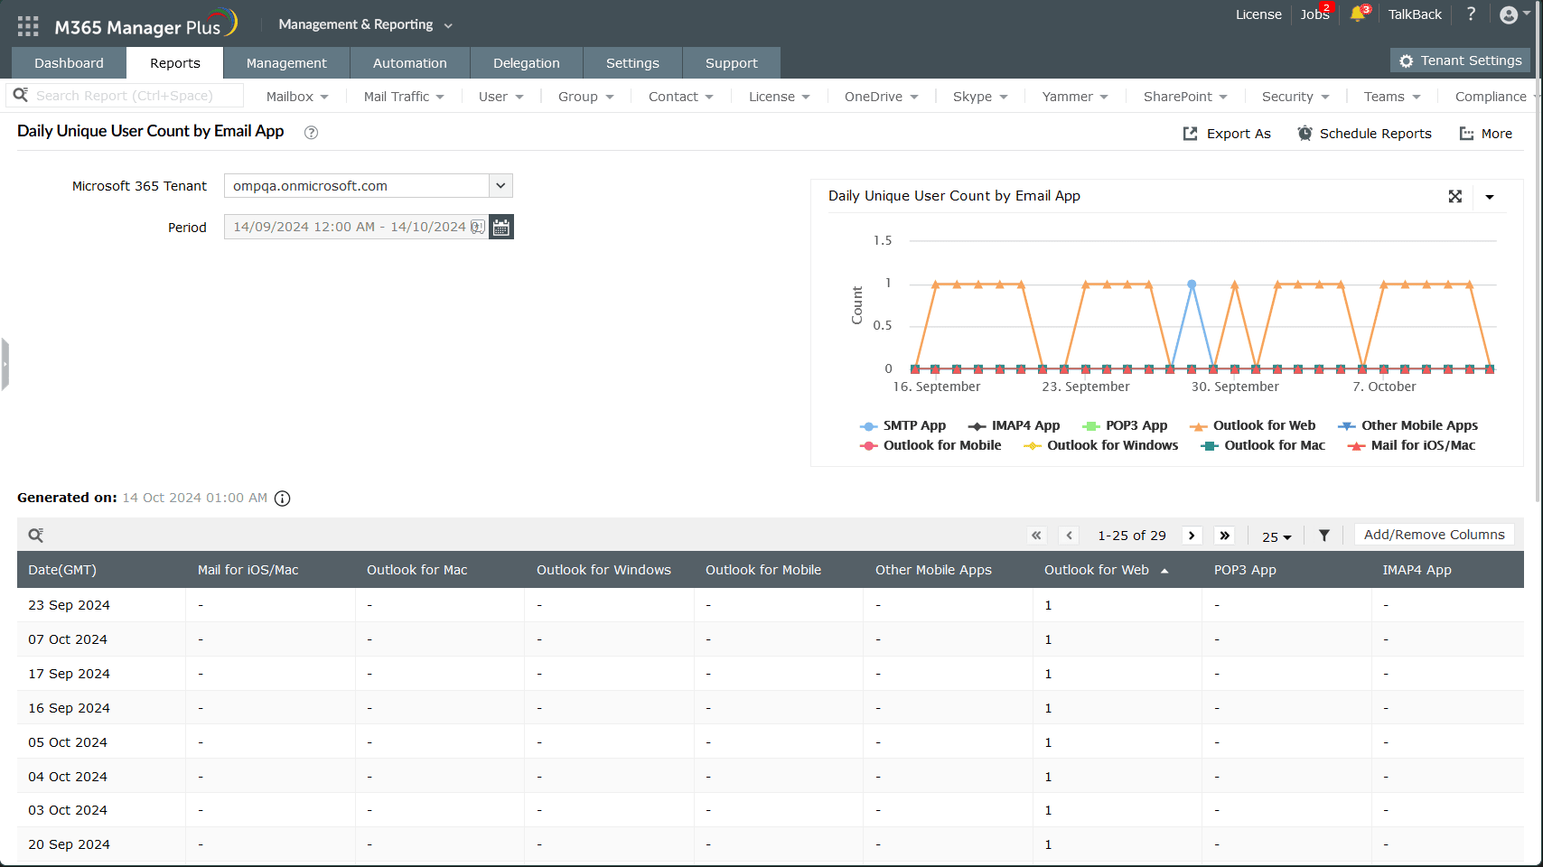Click the table filter funnel icon

pos(1323,536)
